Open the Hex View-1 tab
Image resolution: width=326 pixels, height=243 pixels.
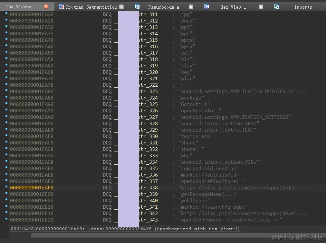click(x=233, y=7)
